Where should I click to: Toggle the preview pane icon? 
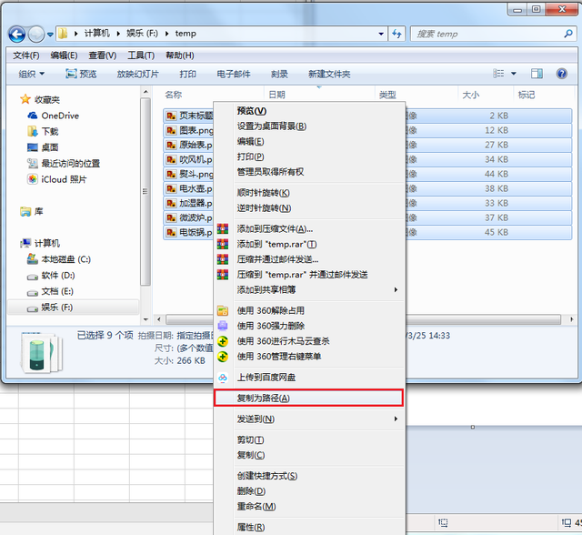[537, 74]
